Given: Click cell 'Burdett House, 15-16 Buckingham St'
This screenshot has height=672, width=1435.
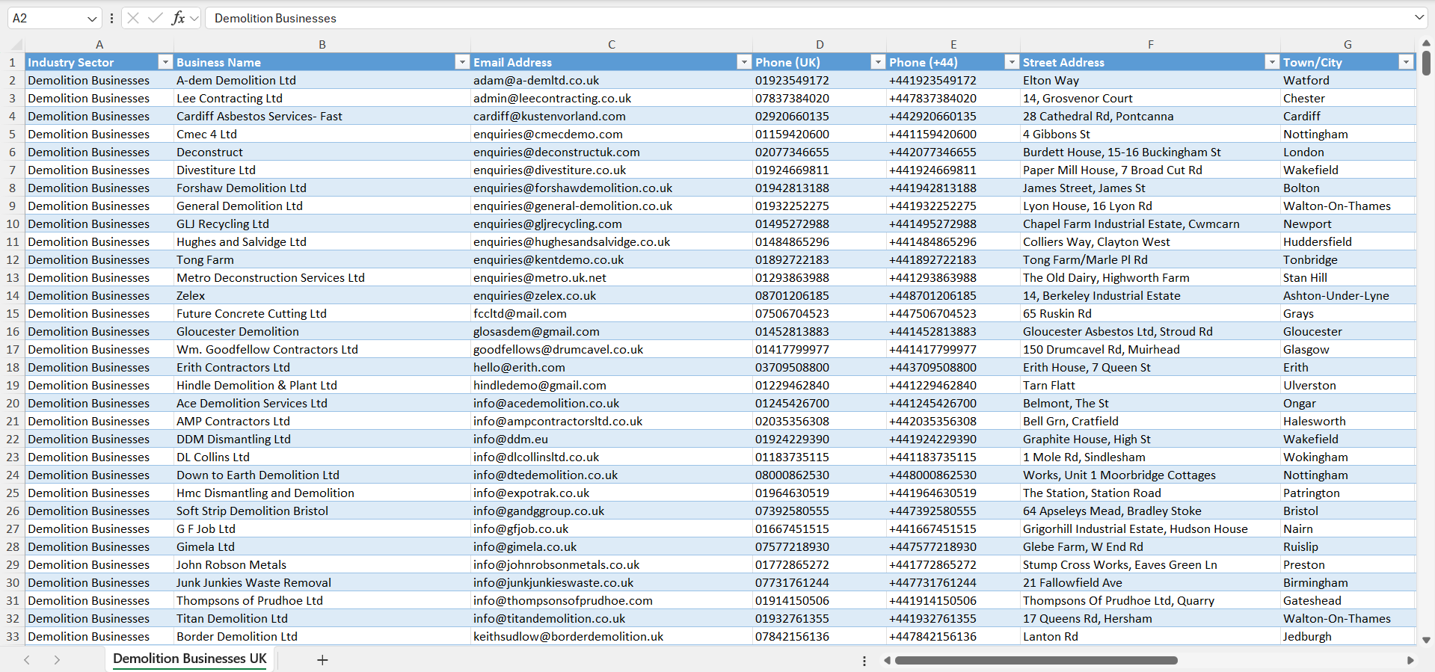Looking at the screenshot, I should click(x=1151, y=152).
